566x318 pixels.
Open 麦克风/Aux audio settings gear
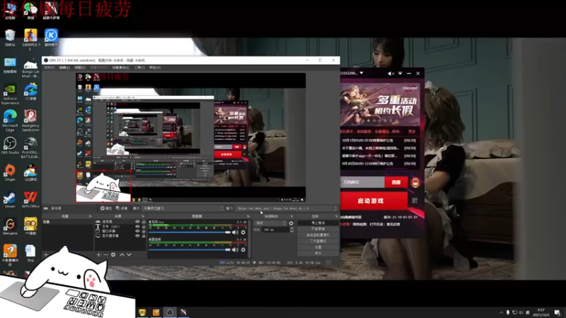[243, 232]
